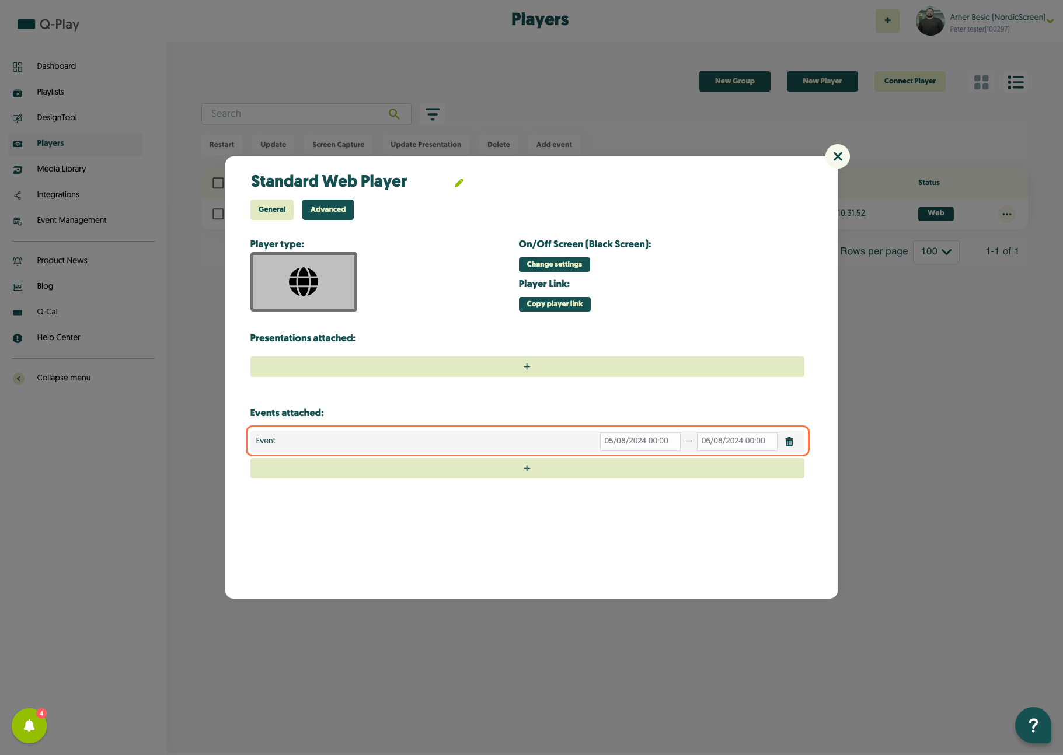
Task: Click the Event Management sidebar icon
Action: tap(18, 221)
